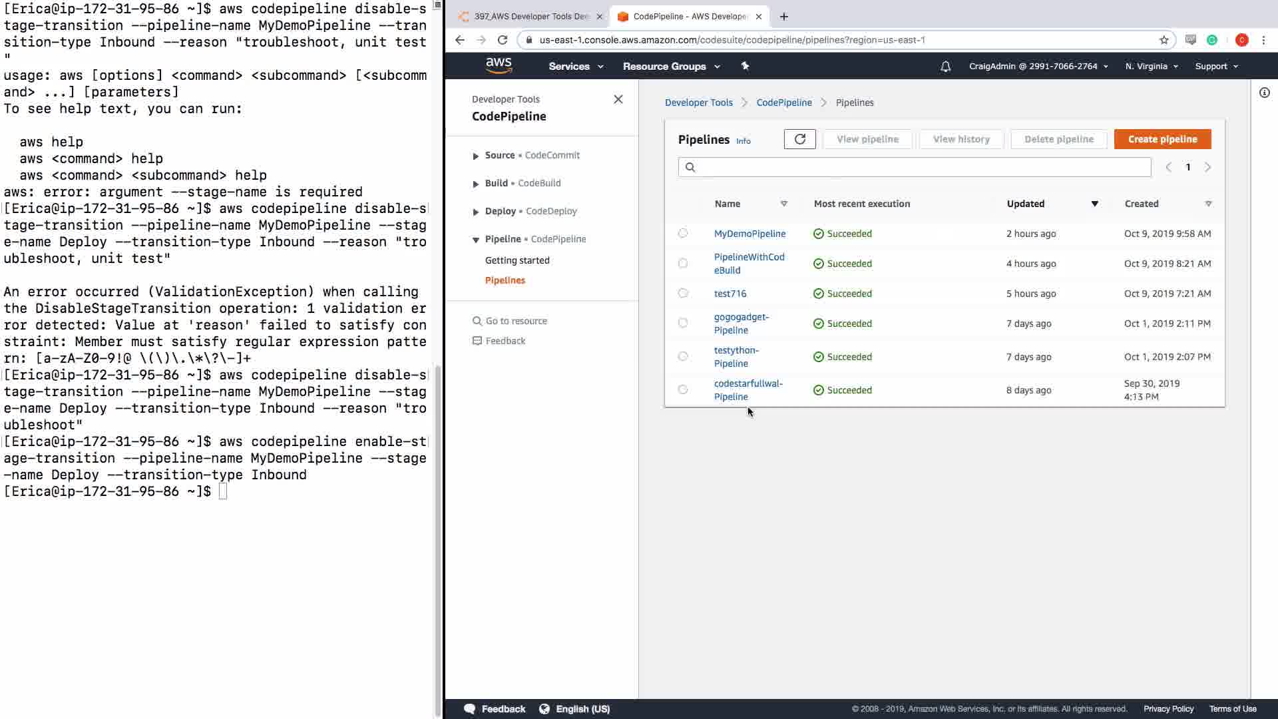Click the pin shortcut icon in AWS navbar
1278x719 pixels.
[x=745, y=66]
